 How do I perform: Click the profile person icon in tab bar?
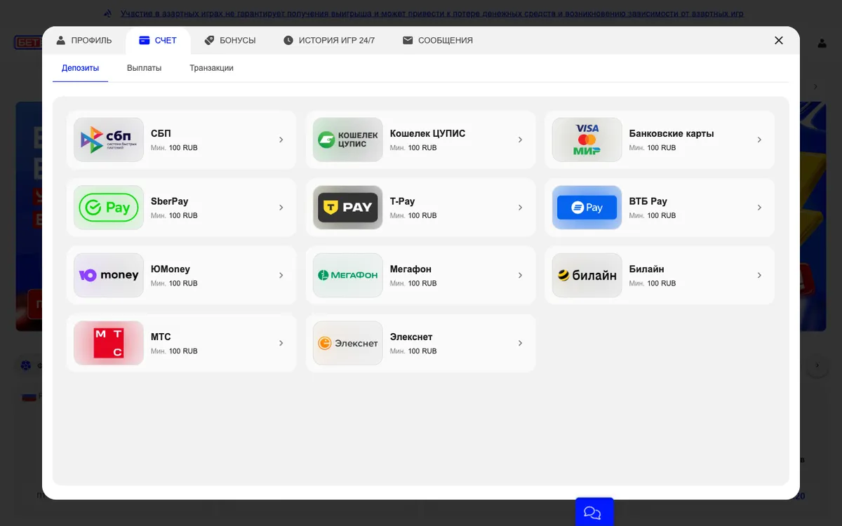click(61, 41)
